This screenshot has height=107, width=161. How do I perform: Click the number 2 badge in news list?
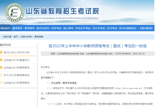point(1,60)
